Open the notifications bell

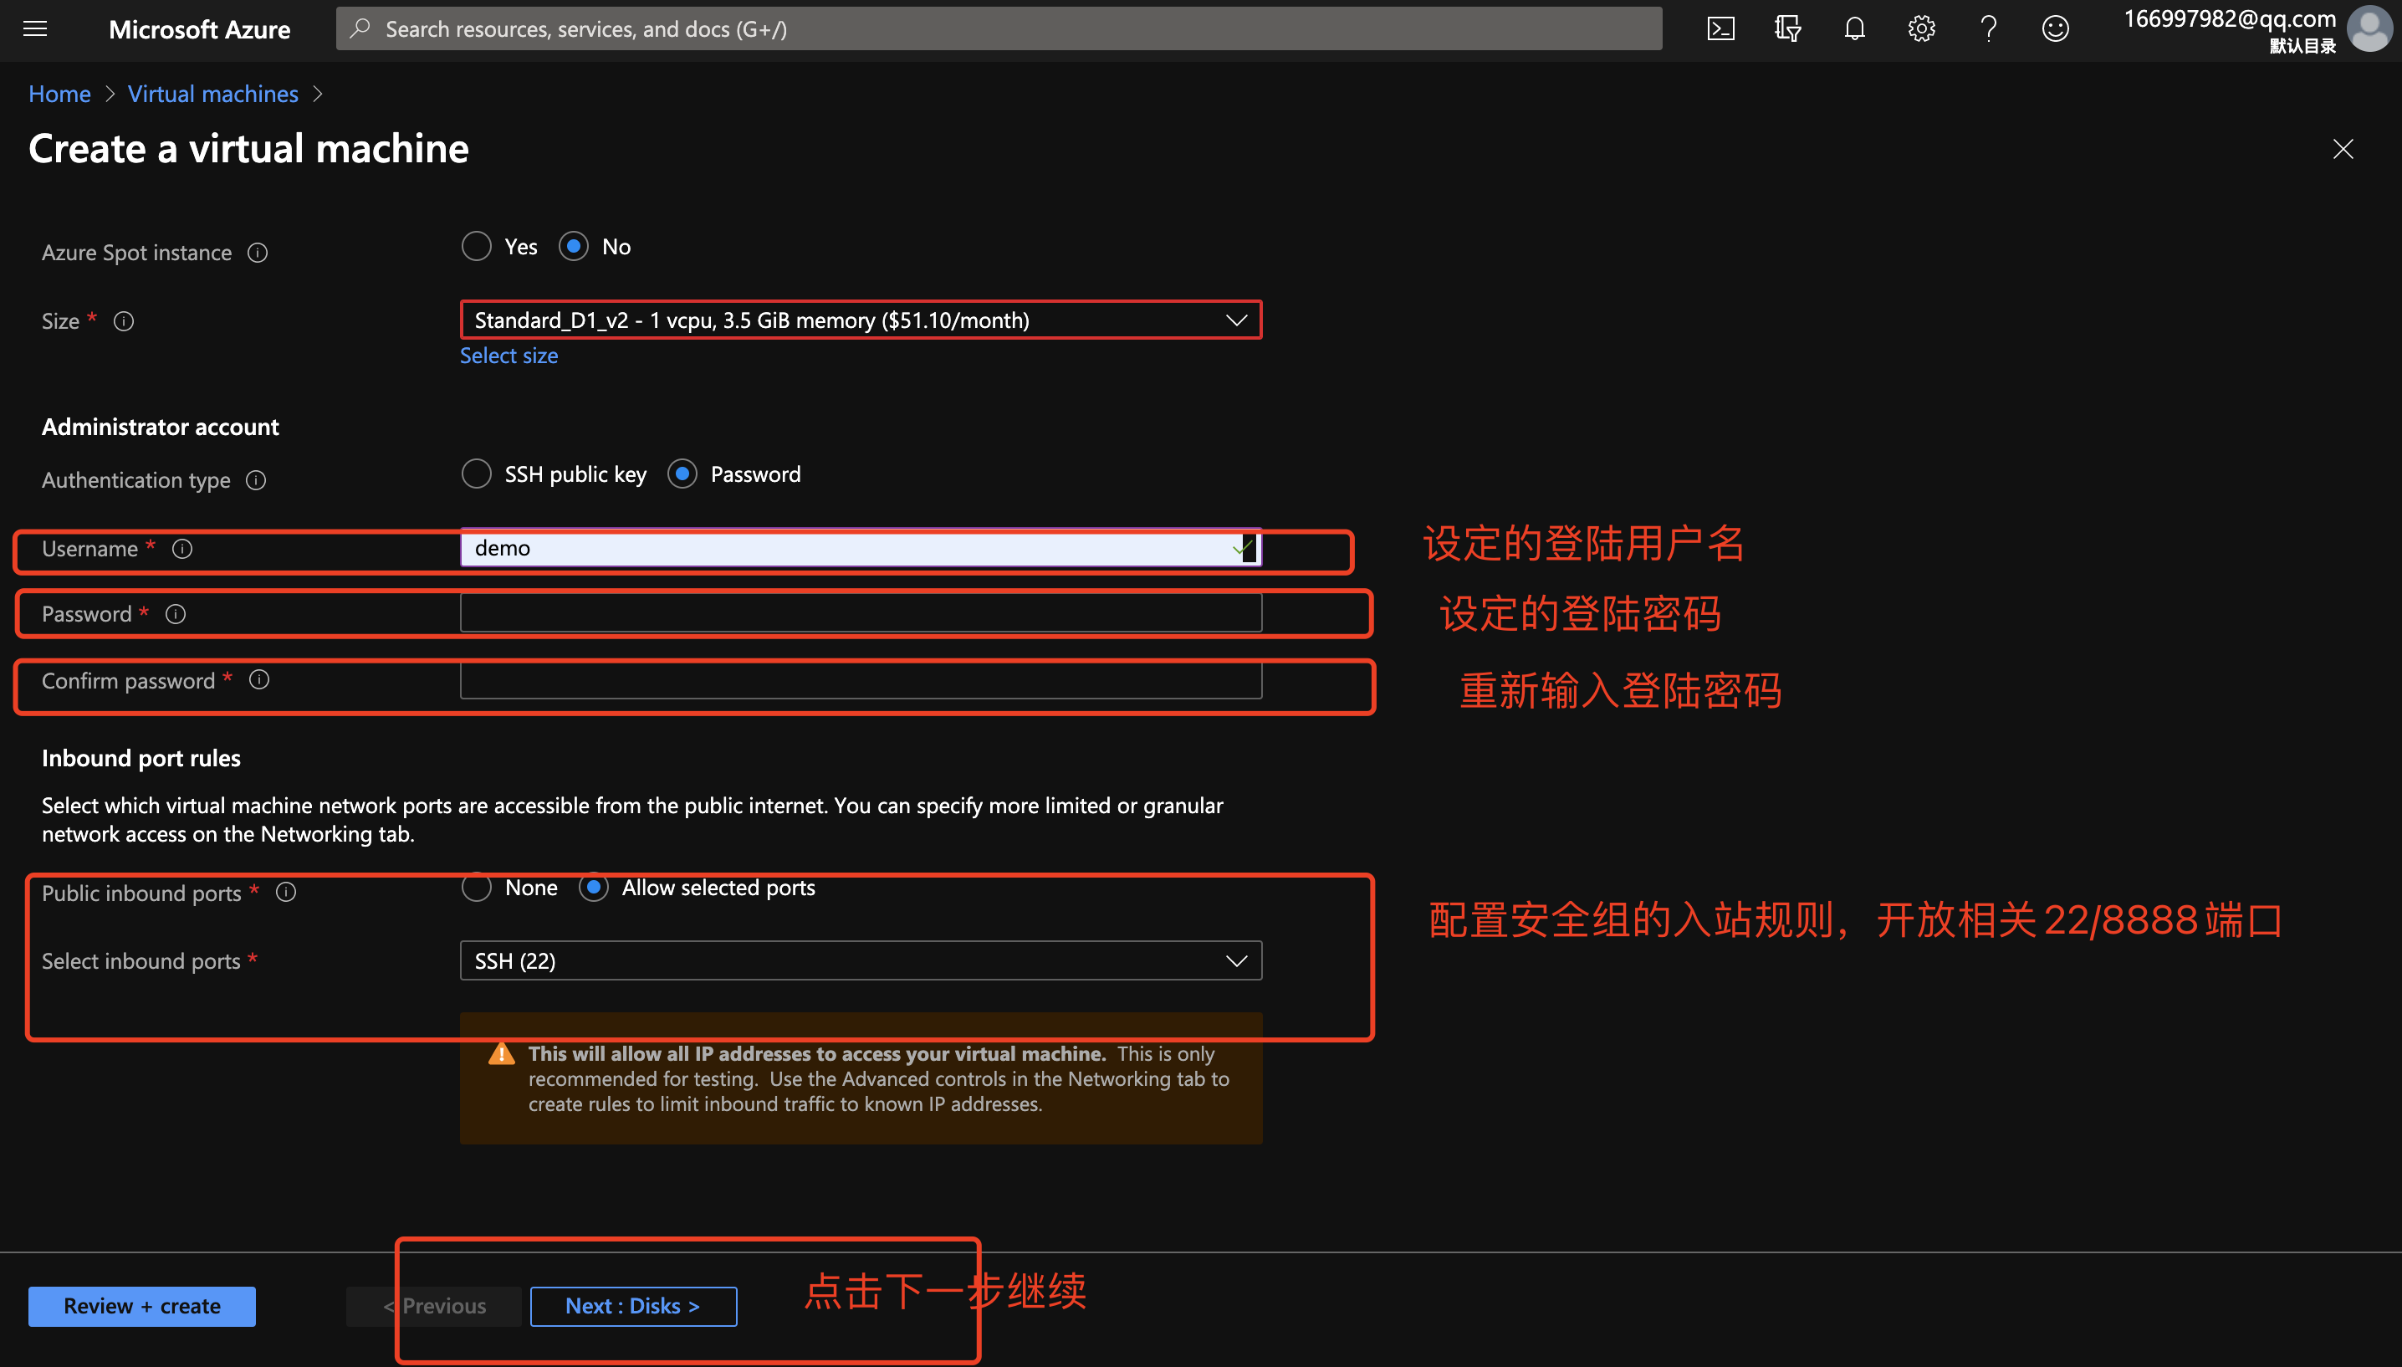(x=1854, y=29)
